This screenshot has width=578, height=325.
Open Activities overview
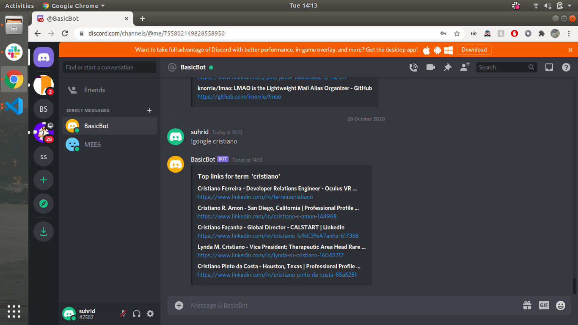[19, 6]
